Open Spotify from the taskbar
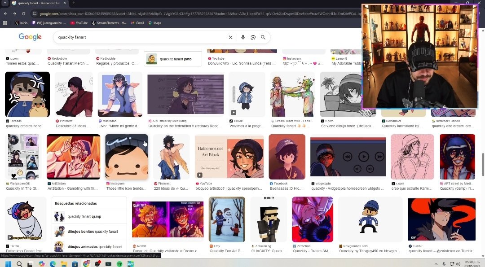The width and height of the screenshot is (485, 267). tap(120, 263)
